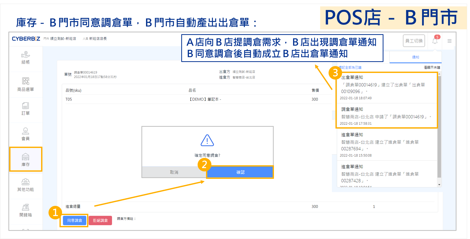Image resolution: width=470 pixels, height=239 pixels.
Task: Open the hamburger menu at top right
Action: coord(450,41)
